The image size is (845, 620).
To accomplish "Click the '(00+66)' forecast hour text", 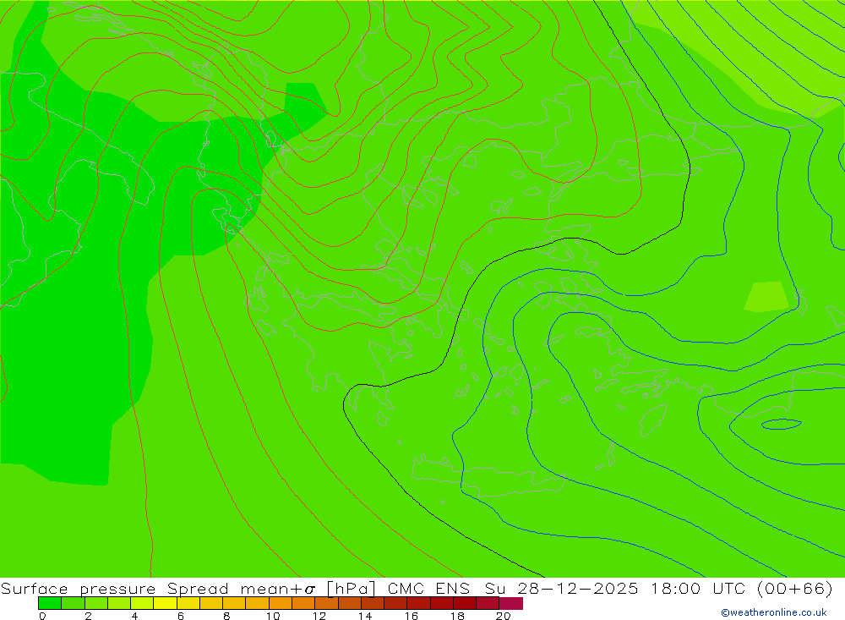I will (795, 588).
